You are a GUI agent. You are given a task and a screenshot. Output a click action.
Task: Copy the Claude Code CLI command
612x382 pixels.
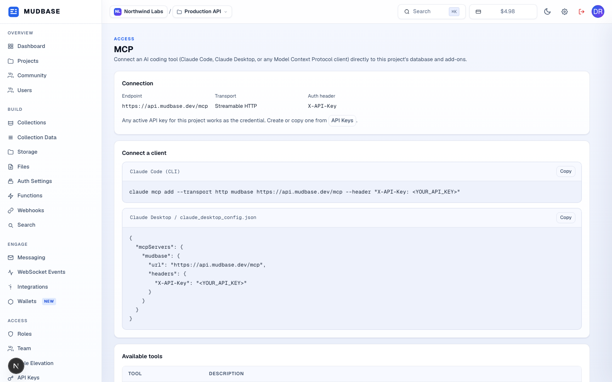[x=566, y=171]
